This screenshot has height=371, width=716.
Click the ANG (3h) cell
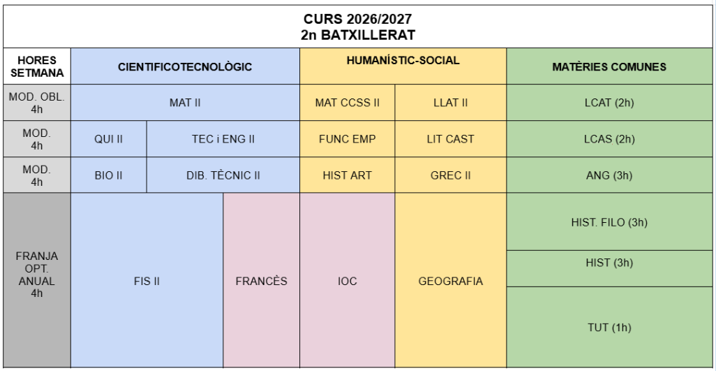[609, 175]
